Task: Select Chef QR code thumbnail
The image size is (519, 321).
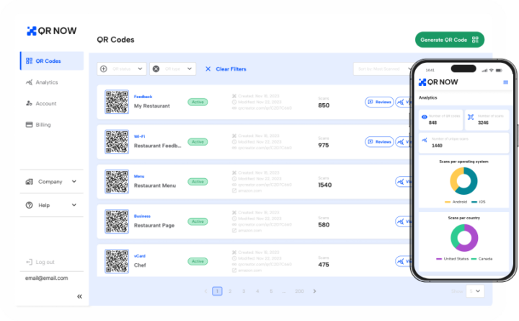Action: click(x=117, y=261)
